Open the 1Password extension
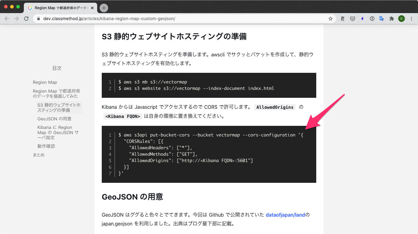The width and height of the screenshot is (418, 234). point(372,19)
